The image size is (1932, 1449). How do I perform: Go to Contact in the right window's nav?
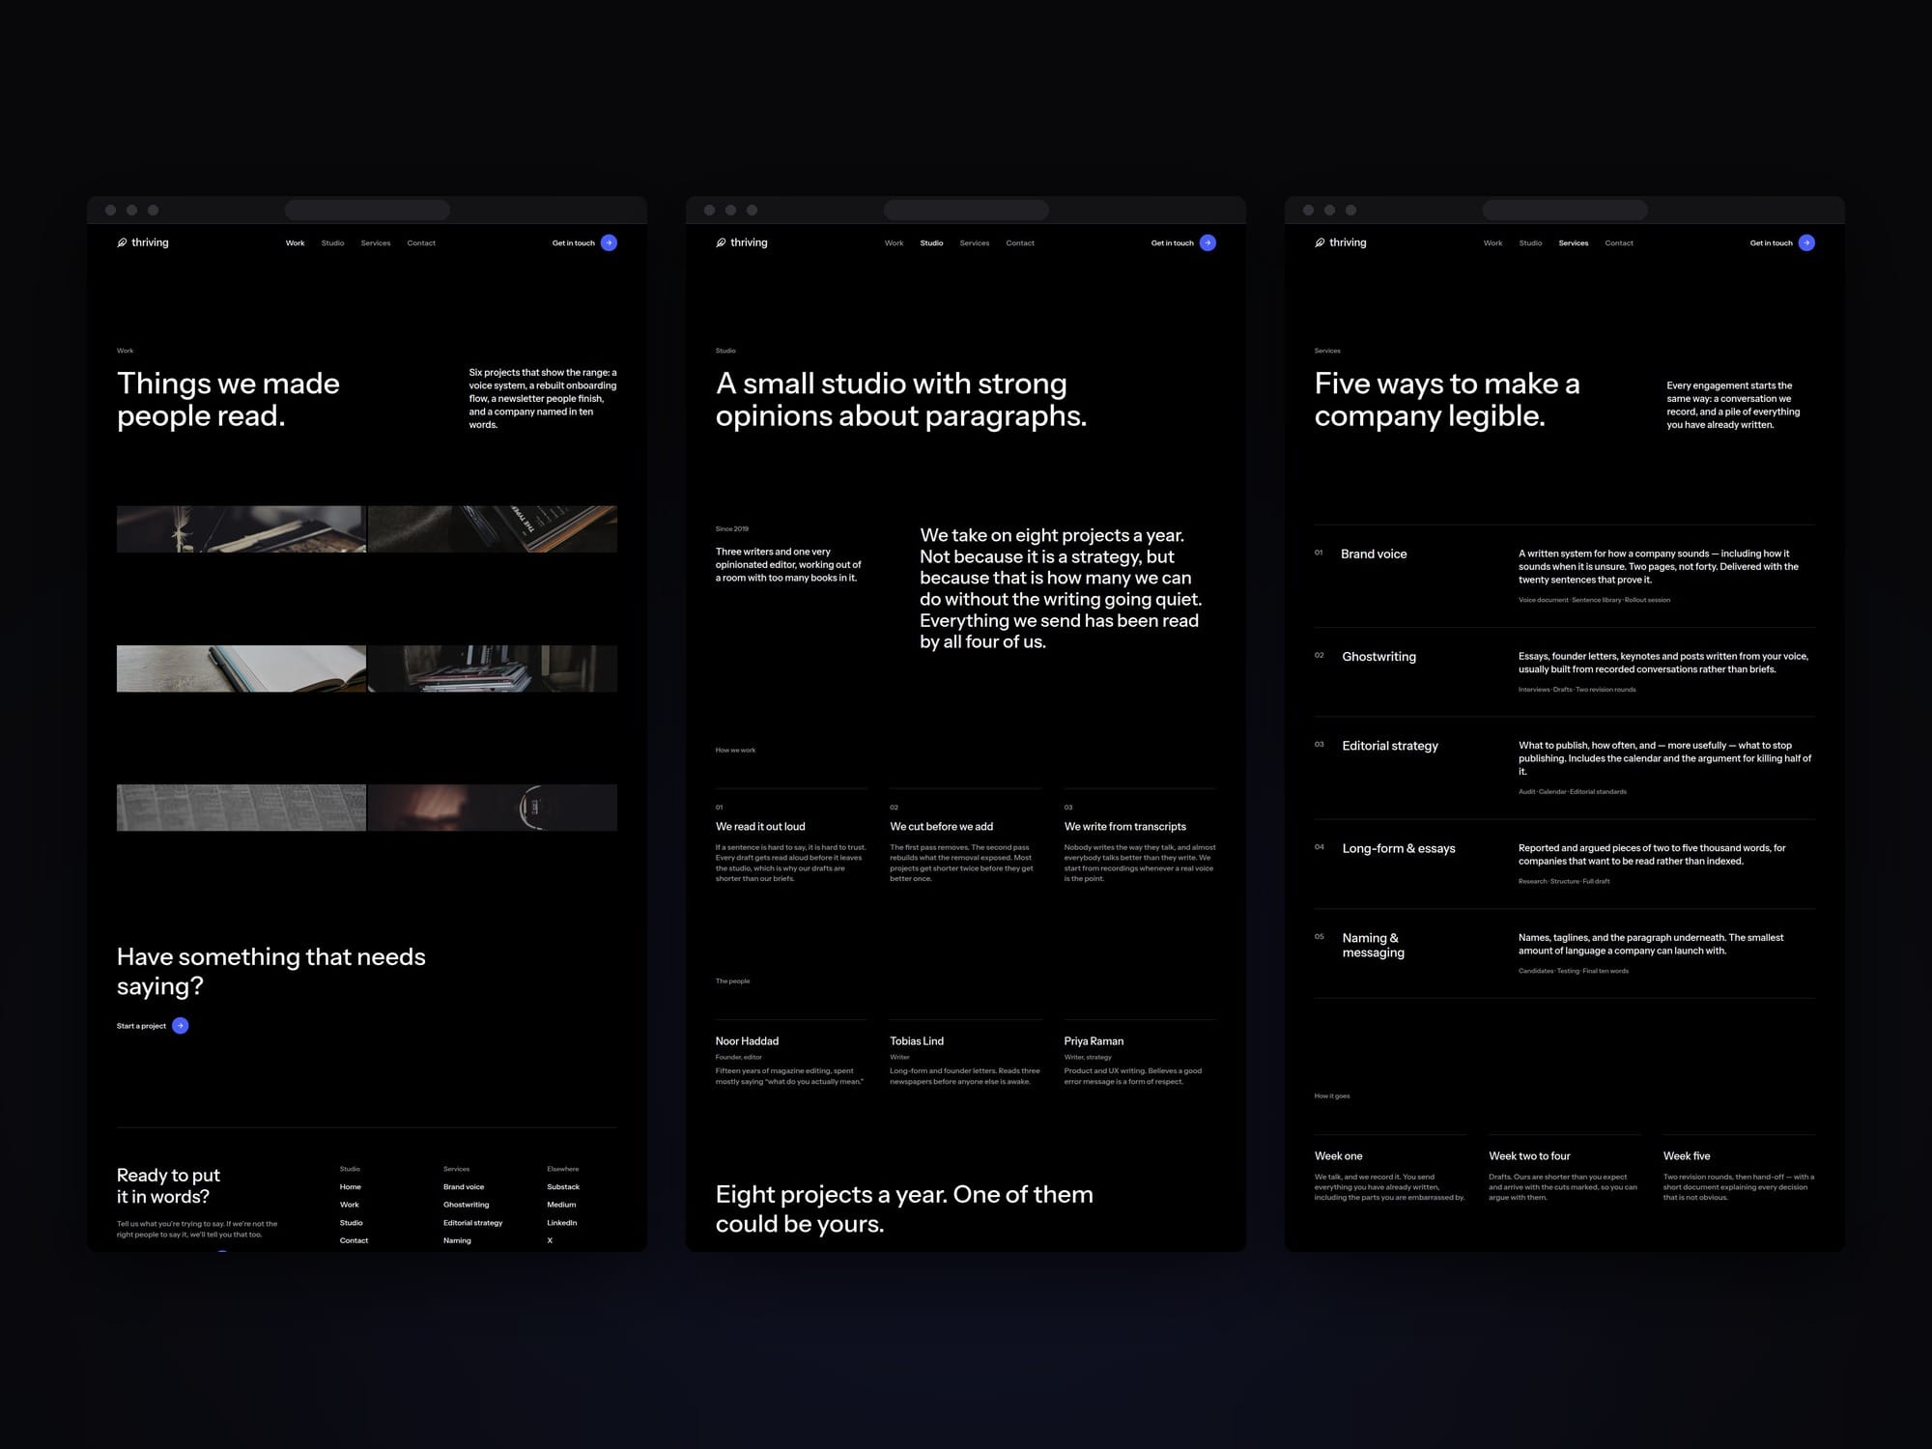pyautogui.click(x=1619, y=243)
